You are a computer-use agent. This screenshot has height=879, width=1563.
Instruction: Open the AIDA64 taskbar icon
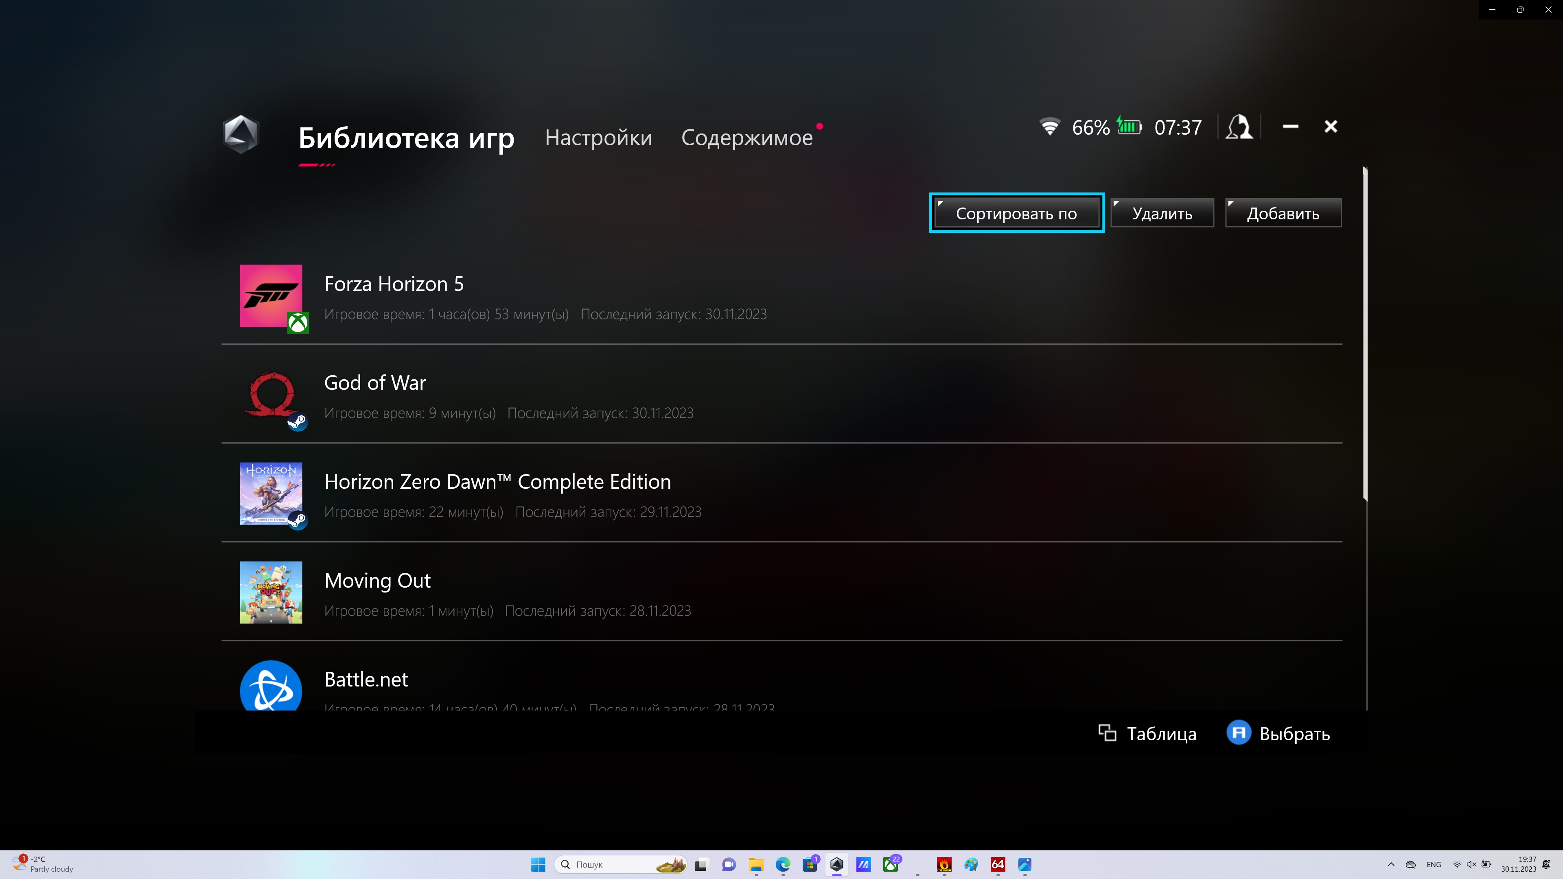[998, 864]
